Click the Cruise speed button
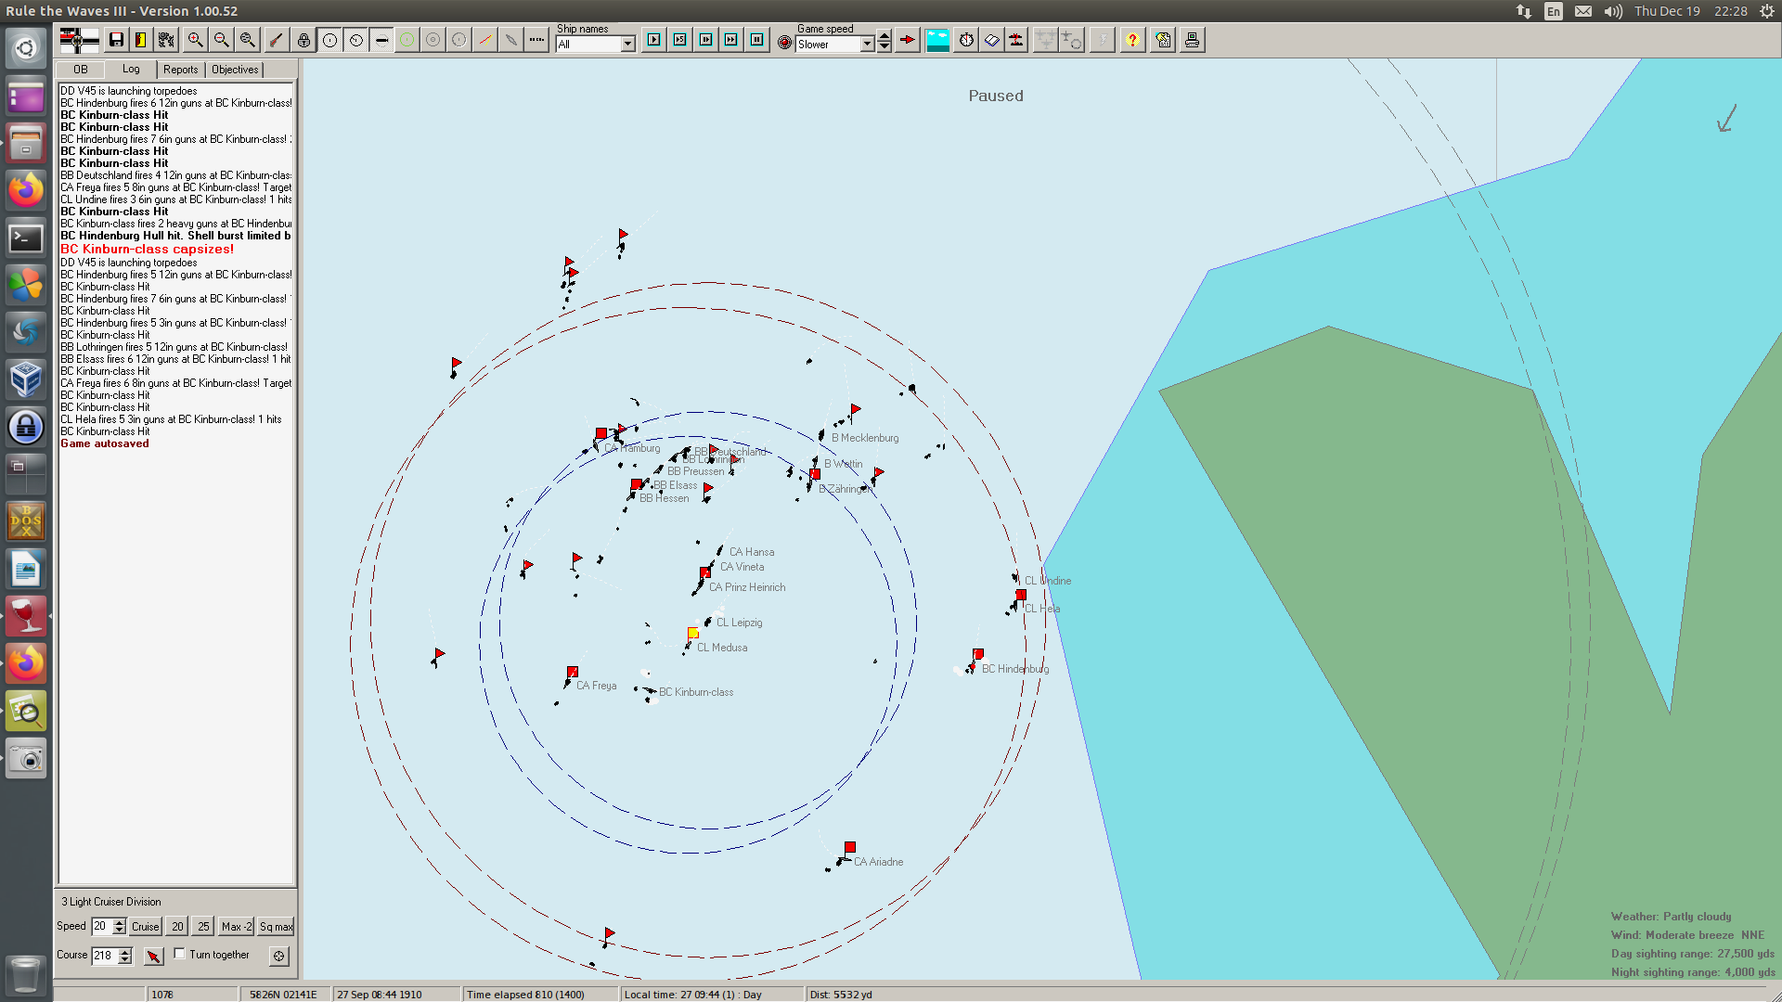 (x=146, y=926)
